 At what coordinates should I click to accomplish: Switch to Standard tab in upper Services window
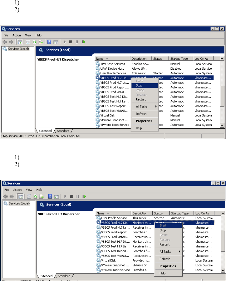tap(63, 131)
